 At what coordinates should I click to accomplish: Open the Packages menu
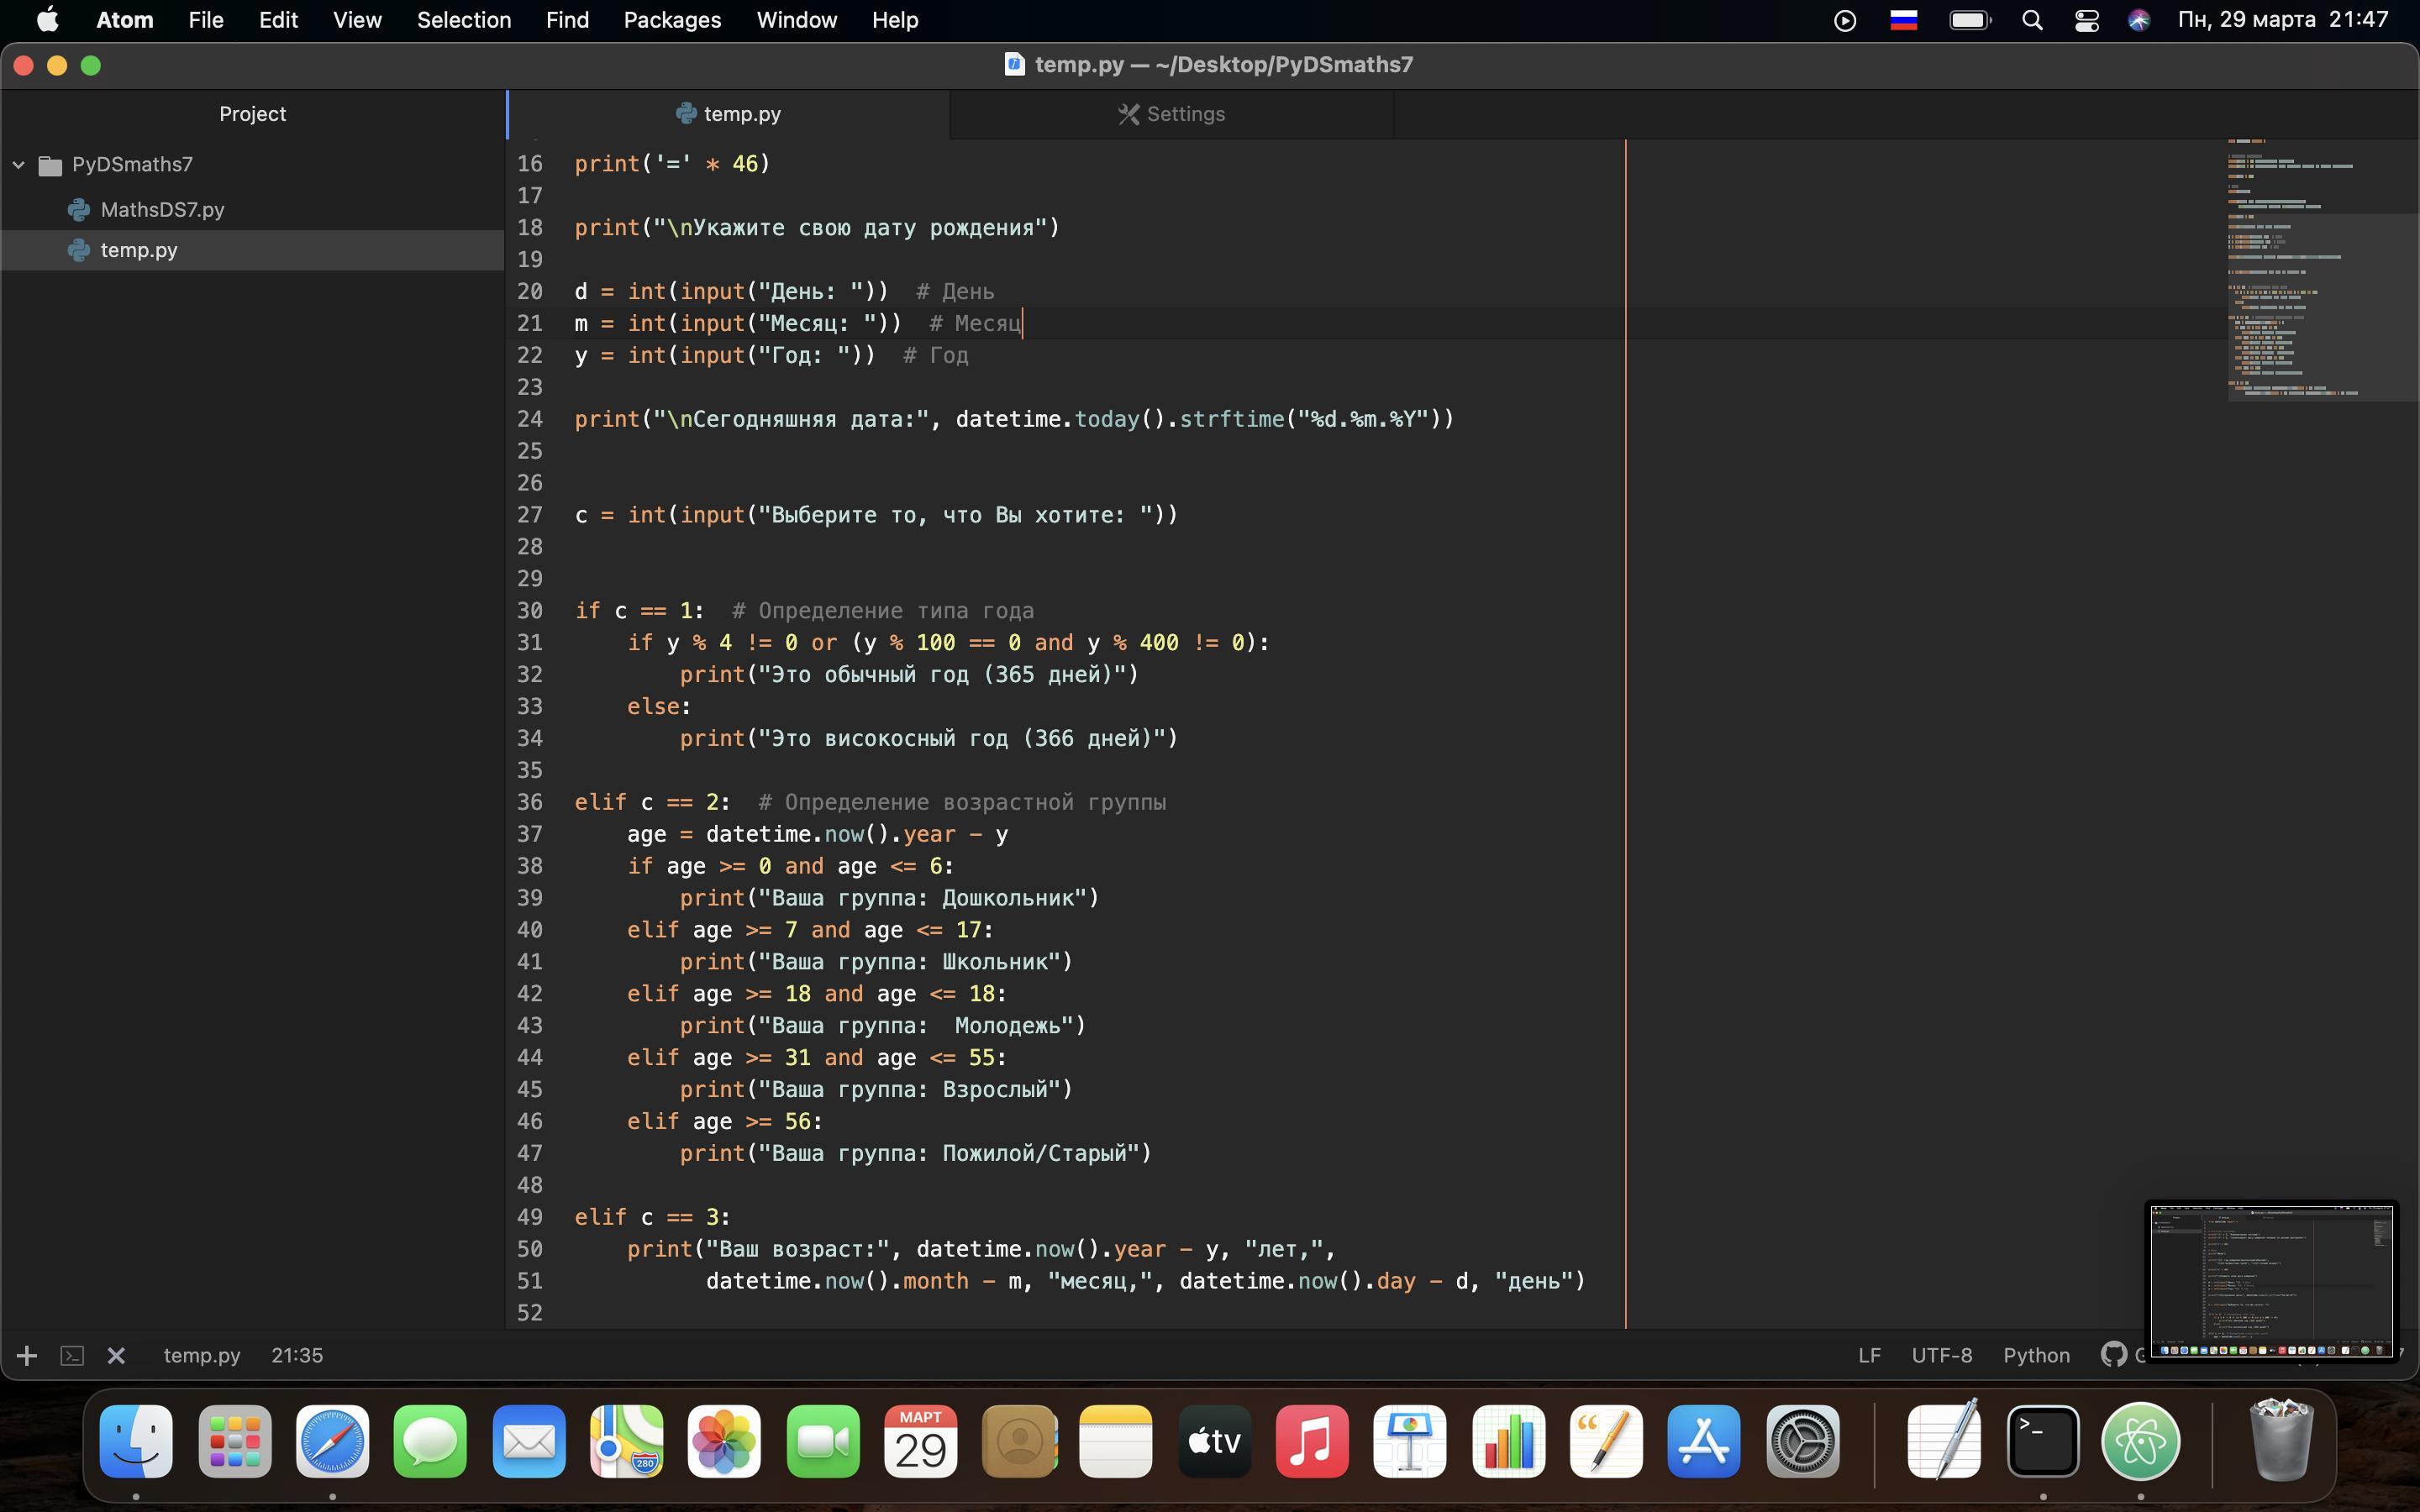coord(672,20)
